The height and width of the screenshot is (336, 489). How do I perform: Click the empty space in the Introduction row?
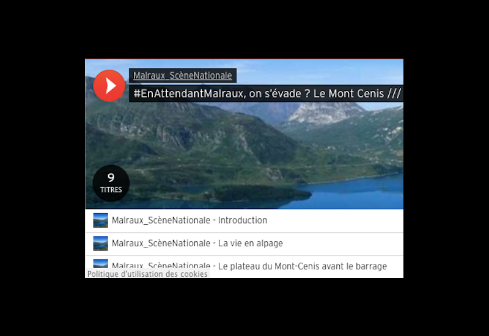click(x=335, y=221)
